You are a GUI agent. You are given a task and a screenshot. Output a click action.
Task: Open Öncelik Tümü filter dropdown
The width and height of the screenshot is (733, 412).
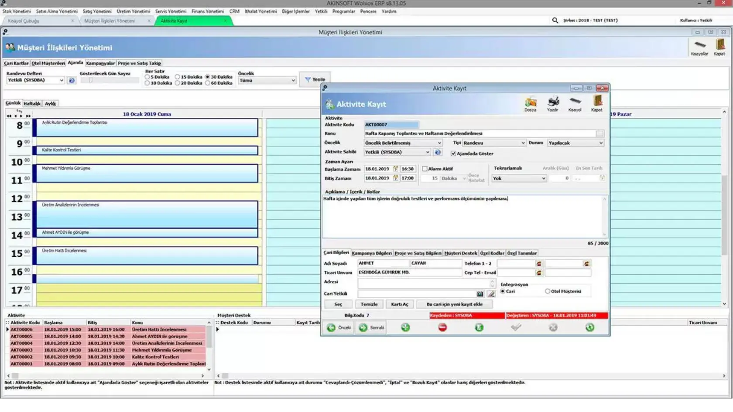click(x=267, y=80)
